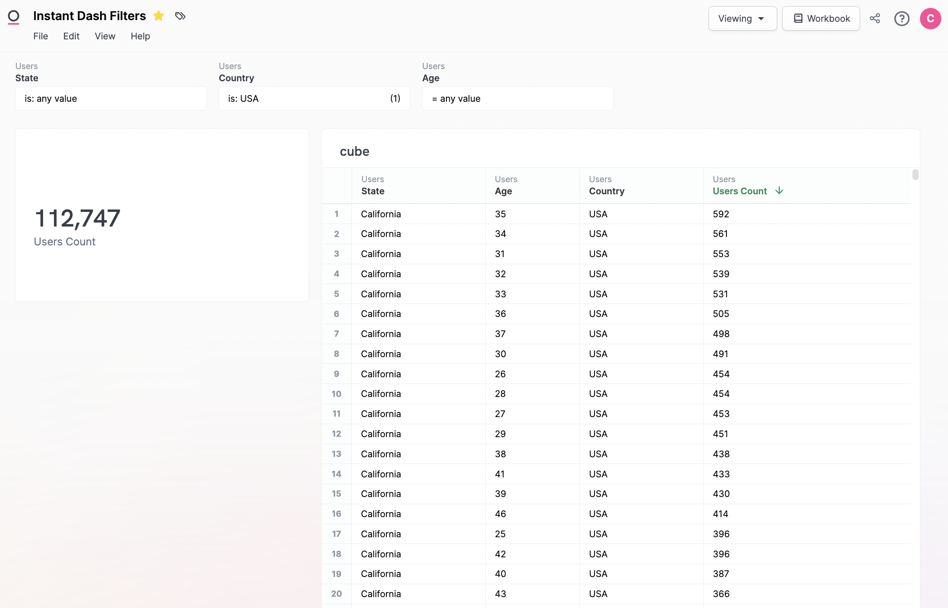948x608 pixels.
Task: Click the cube table scrollbar thumb
Action: coord(915,175)
